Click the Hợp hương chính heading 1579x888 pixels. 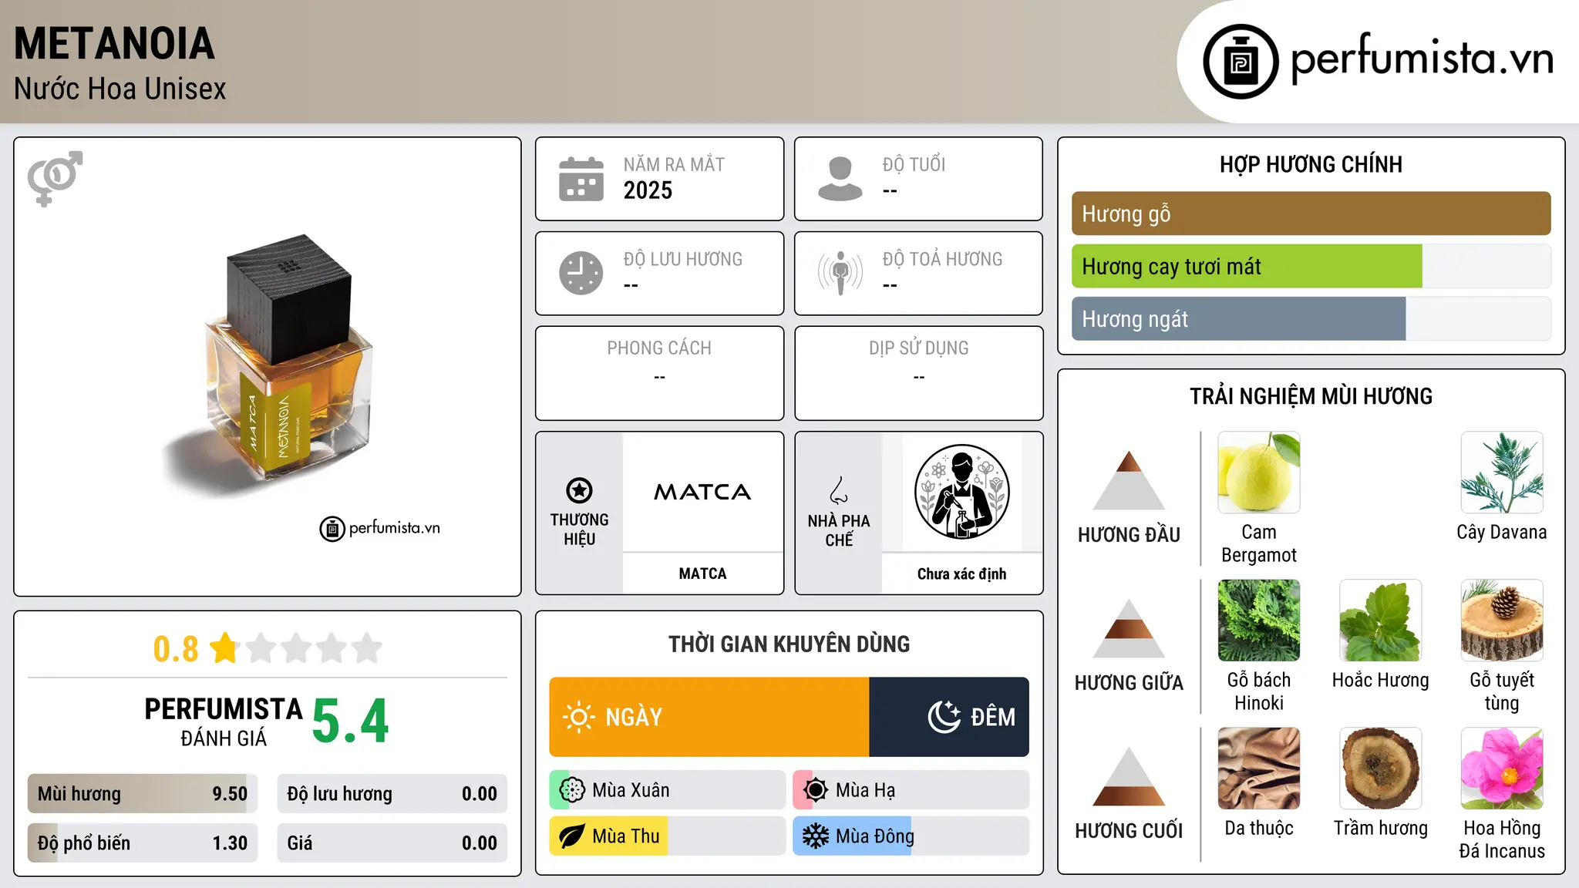(1311, 164)
